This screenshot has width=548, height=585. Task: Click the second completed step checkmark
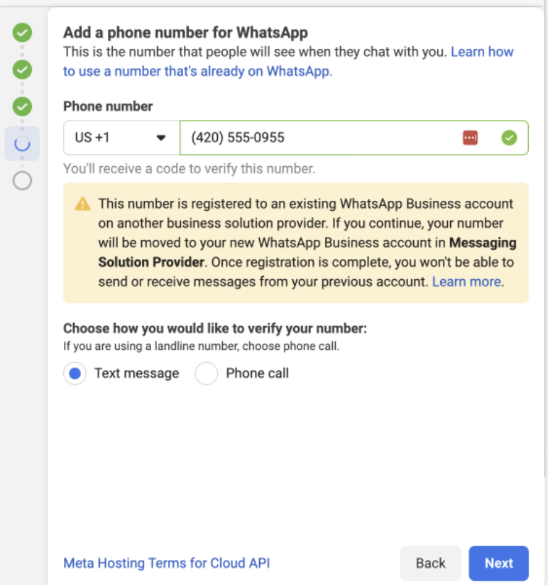23,70
